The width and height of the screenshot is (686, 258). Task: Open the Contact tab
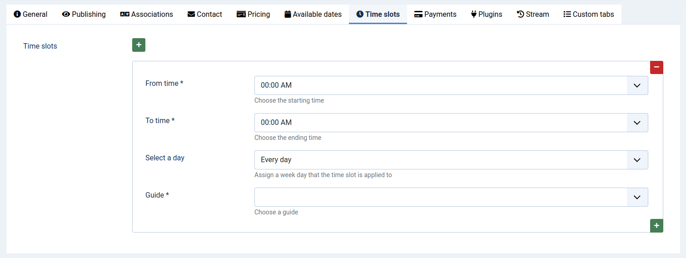[204, 14]
